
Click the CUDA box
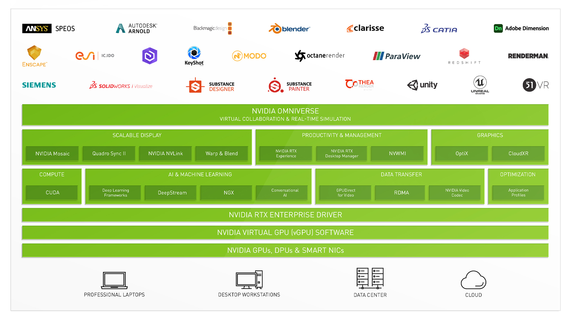coord(52,193)
